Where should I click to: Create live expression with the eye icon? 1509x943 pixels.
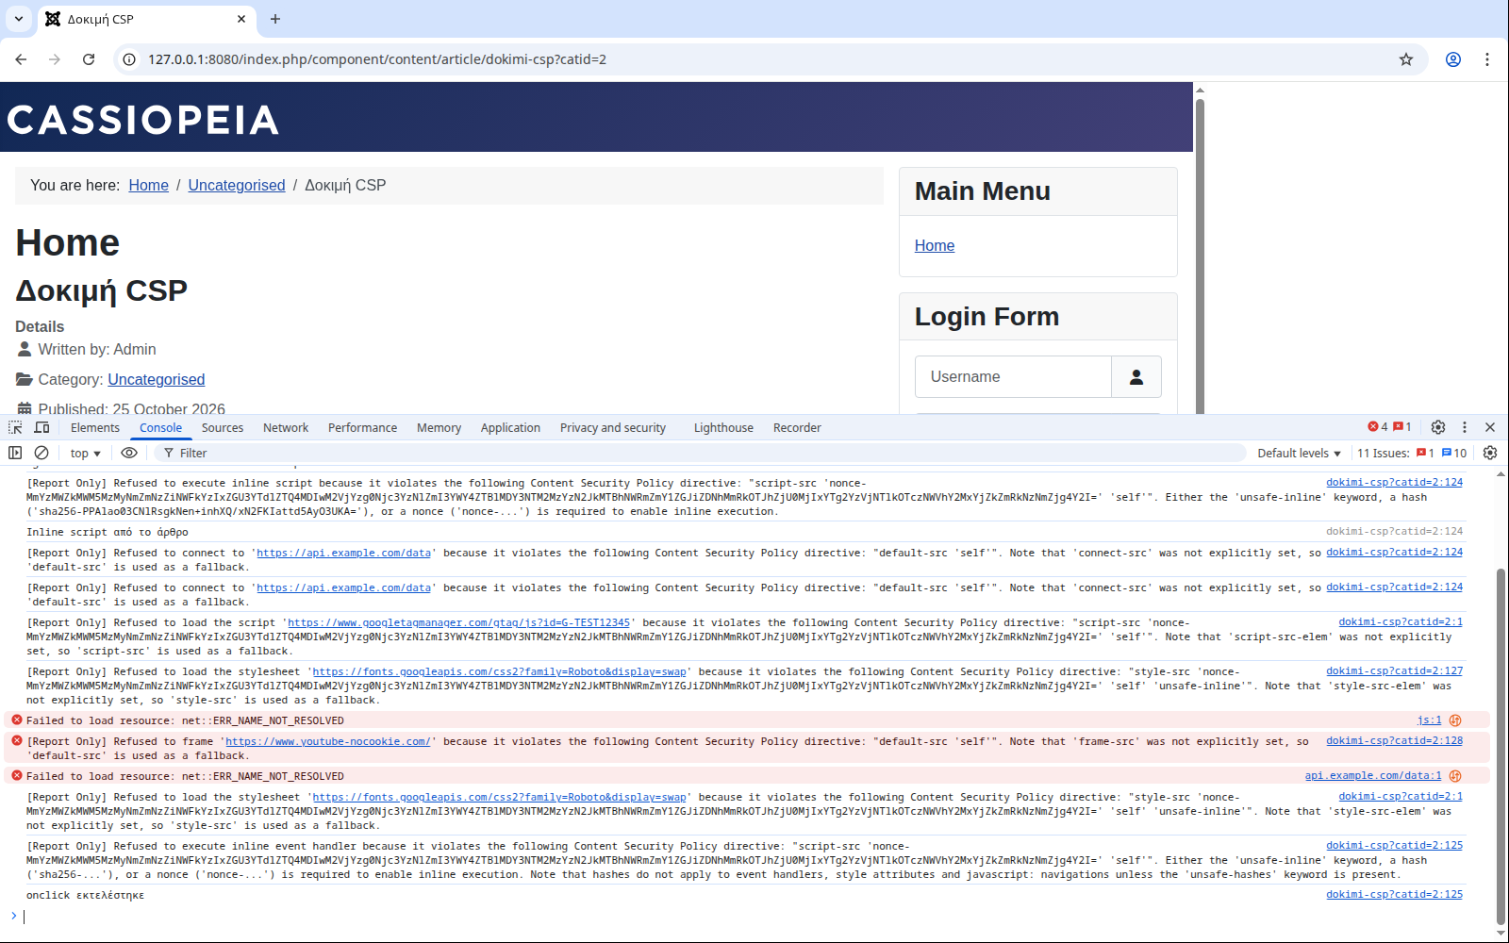tap(129, 453)
